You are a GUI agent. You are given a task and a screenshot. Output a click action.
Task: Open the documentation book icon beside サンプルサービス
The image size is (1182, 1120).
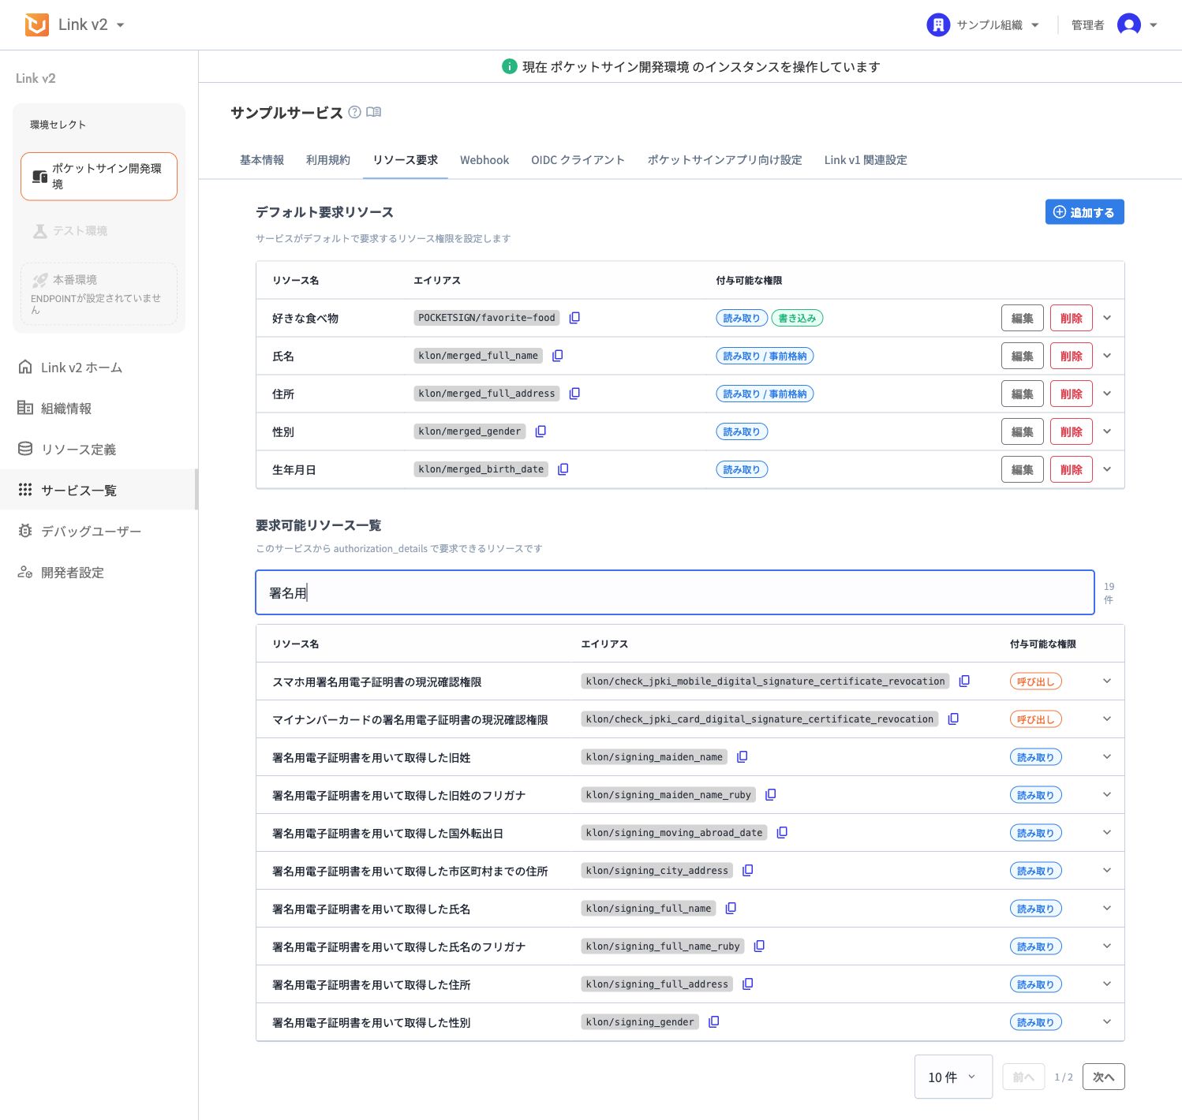[374, 112]
